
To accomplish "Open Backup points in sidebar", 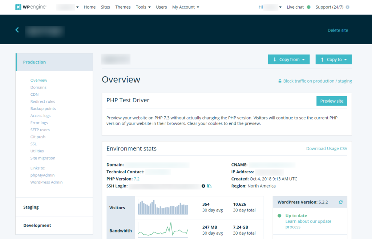I will click(43, 108).
